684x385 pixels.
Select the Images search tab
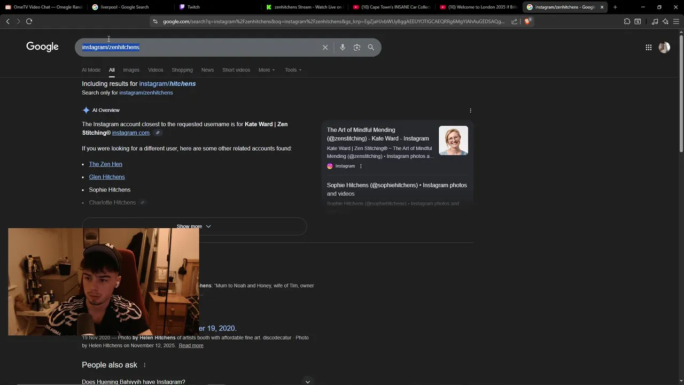[131, 70]
